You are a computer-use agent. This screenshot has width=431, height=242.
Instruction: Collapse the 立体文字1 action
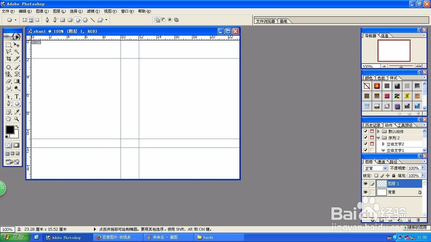click(x=383, y=151)
